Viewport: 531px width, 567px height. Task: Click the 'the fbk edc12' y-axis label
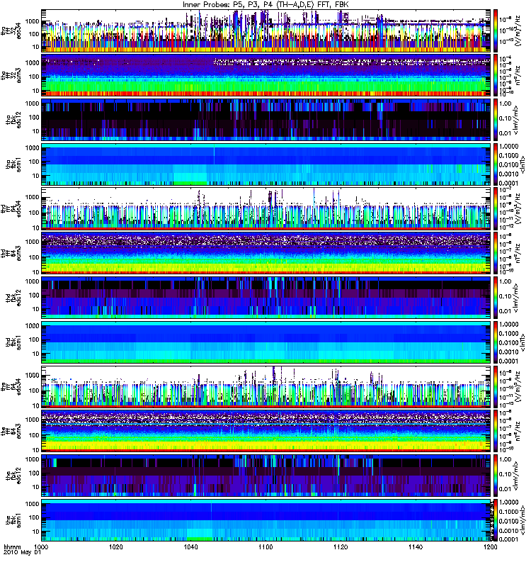[13, 476]
